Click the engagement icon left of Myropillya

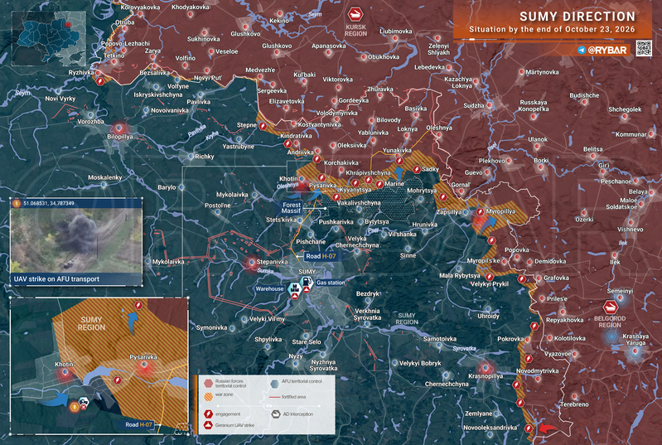point(480,211)
